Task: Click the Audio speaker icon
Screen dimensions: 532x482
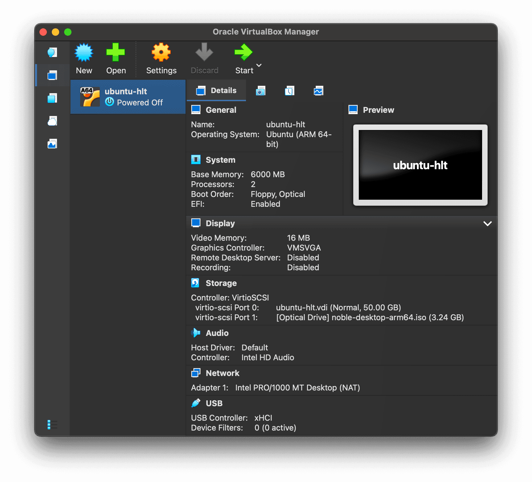Action: (196, 333)
